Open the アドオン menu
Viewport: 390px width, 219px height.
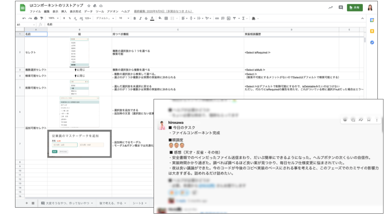[x=113, y=11]
